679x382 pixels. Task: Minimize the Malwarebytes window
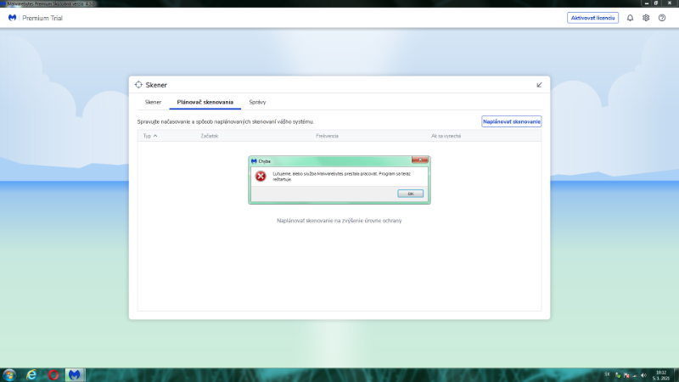[647, 3]
